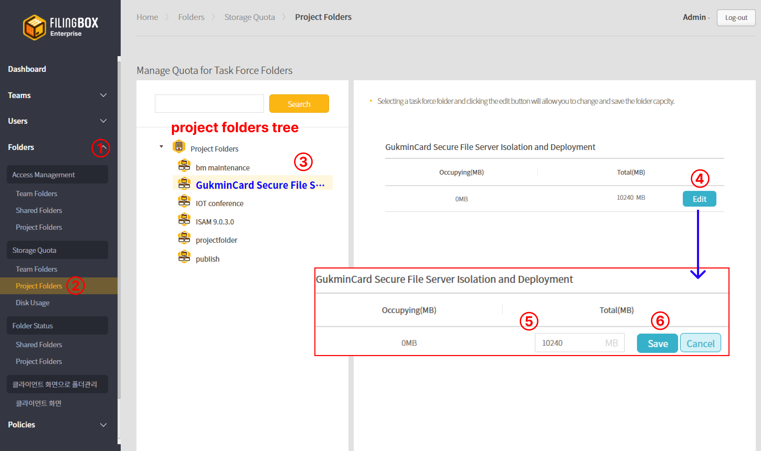Collapse the Project Folders tree triangle

click(161, 147)
